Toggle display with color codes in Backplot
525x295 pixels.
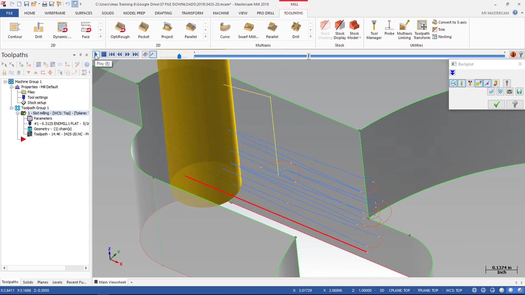coord(453,83)
